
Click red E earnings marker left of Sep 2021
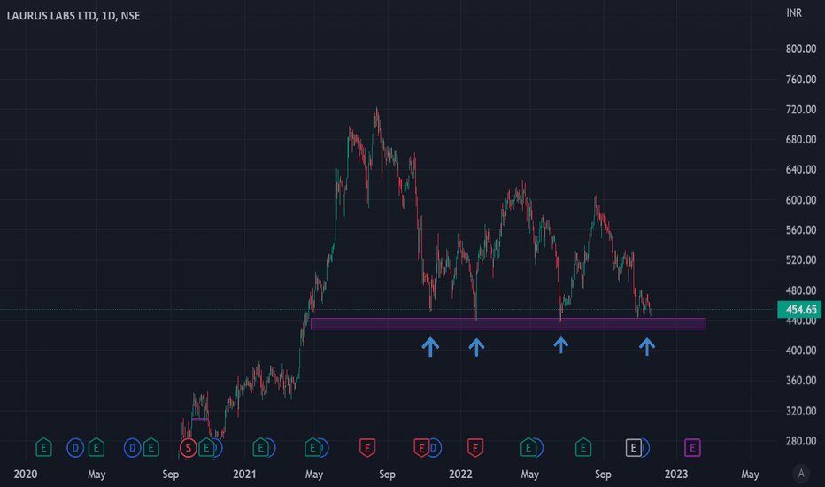pyautogui.click(x=367, y=448)
